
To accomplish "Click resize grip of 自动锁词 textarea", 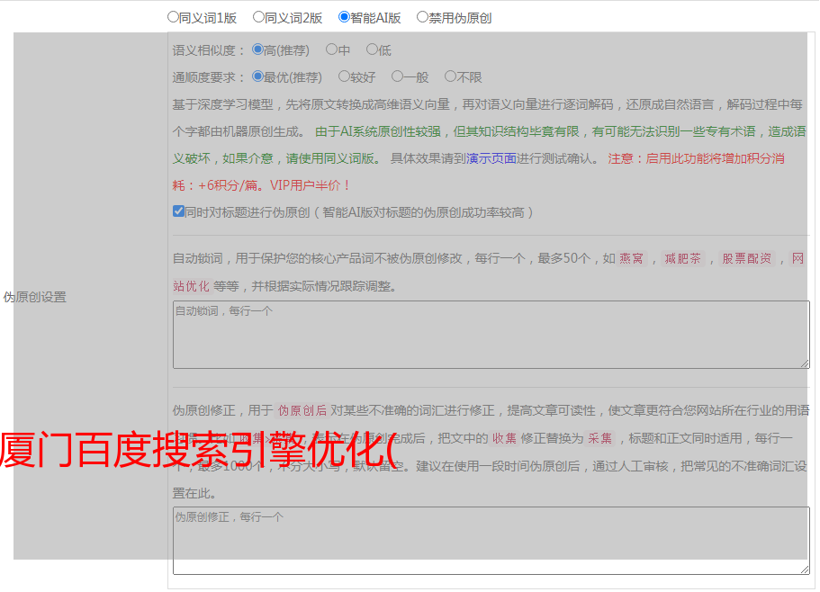I will 805,363.
